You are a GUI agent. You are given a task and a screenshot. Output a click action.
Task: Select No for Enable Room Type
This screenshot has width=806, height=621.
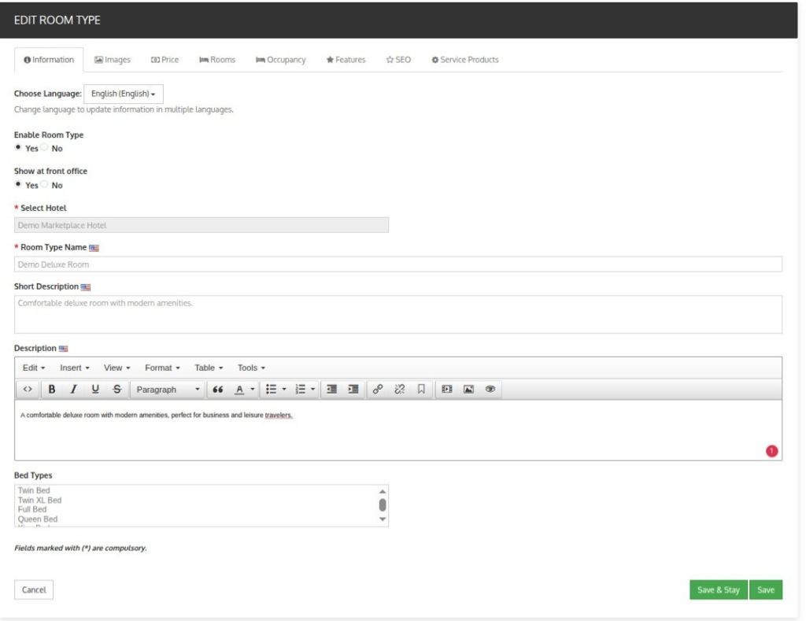(x=45, y=147)
